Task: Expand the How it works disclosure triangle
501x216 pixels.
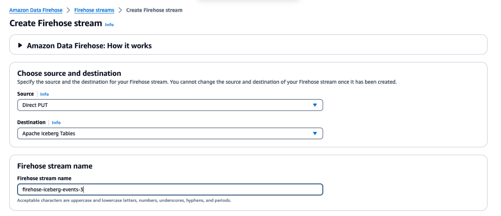Action: tap(20, 45)
